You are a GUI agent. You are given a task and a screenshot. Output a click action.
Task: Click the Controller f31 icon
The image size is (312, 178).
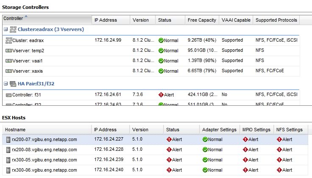(8, 95)
